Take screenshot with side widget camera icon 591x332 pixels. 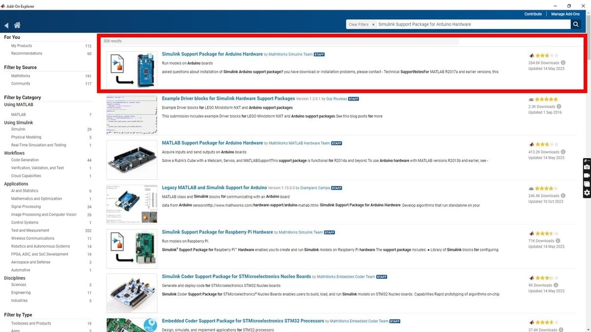pyautogui.click(x=587, y=167)
